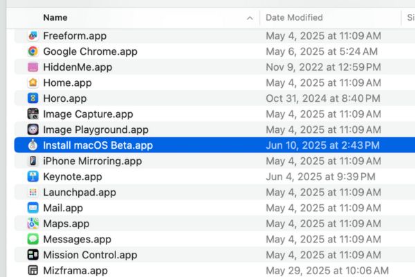415x277 pixels.
Task: Click the date Jun 4, 2025 at 9:39 PM
Action: pos(320,177)
